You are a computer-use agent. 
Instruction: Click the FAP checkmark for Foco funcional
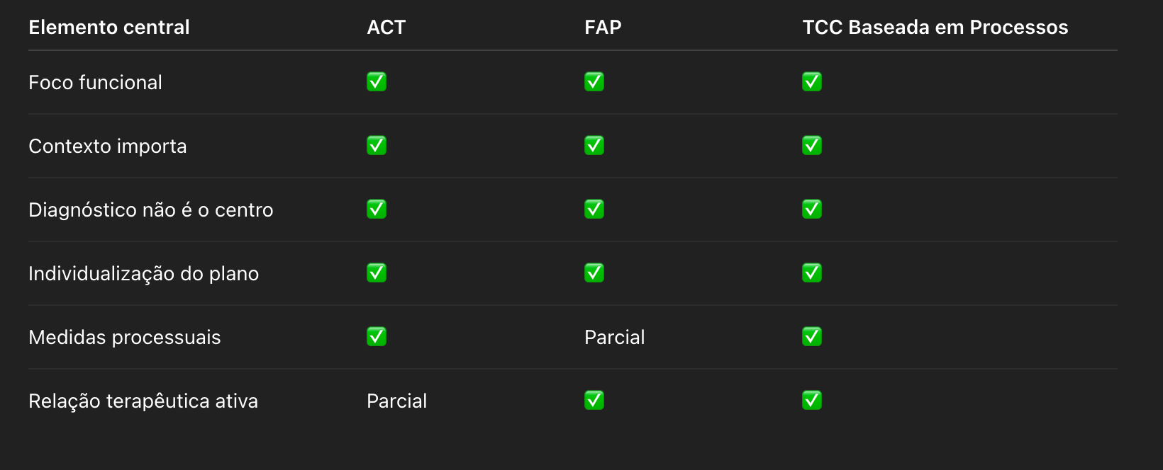coord(594,82)
